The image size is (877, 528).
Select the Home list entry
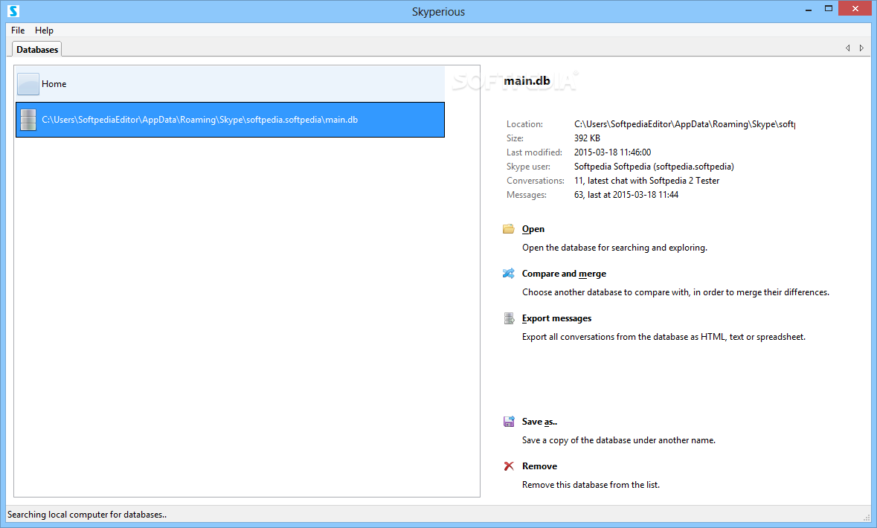pyautogui.click(x=230, y=84)
